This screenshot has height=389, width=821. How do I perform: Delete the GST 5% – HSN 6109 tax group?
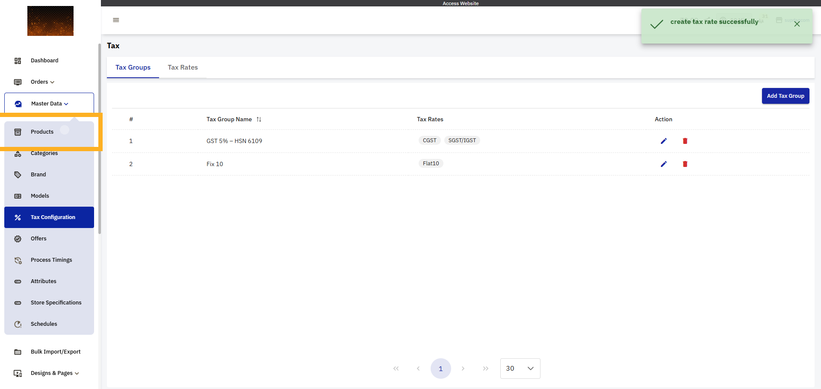(685, 141)
